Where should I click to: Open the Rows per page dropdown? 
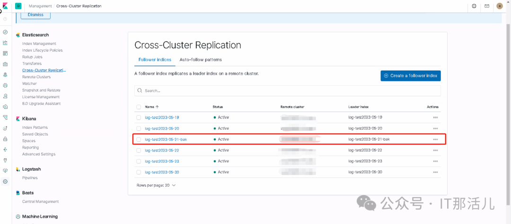[x=156, y=185]
